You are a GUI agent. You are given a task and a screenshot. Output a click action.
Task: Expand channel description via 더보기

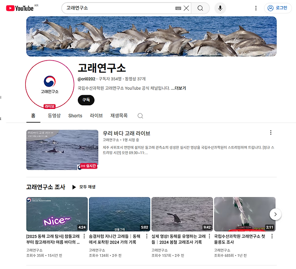click(x=179, y=88)
